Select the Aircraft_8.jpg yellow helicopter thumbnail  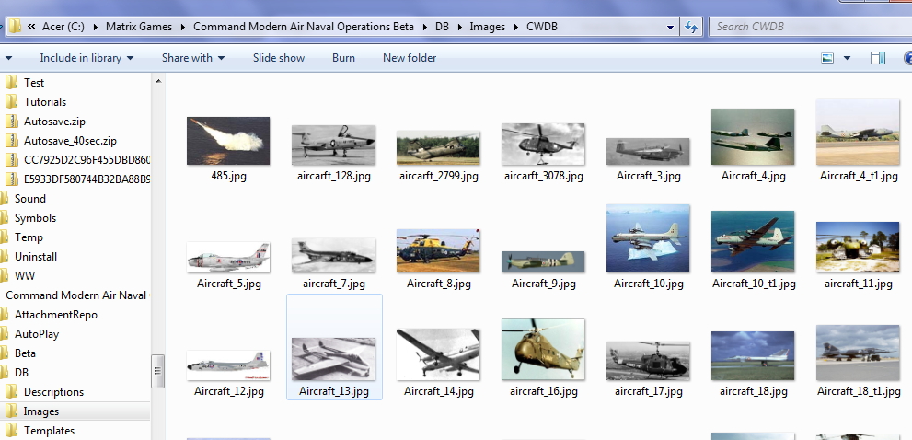pyautogui.click(x=438, y=250)
